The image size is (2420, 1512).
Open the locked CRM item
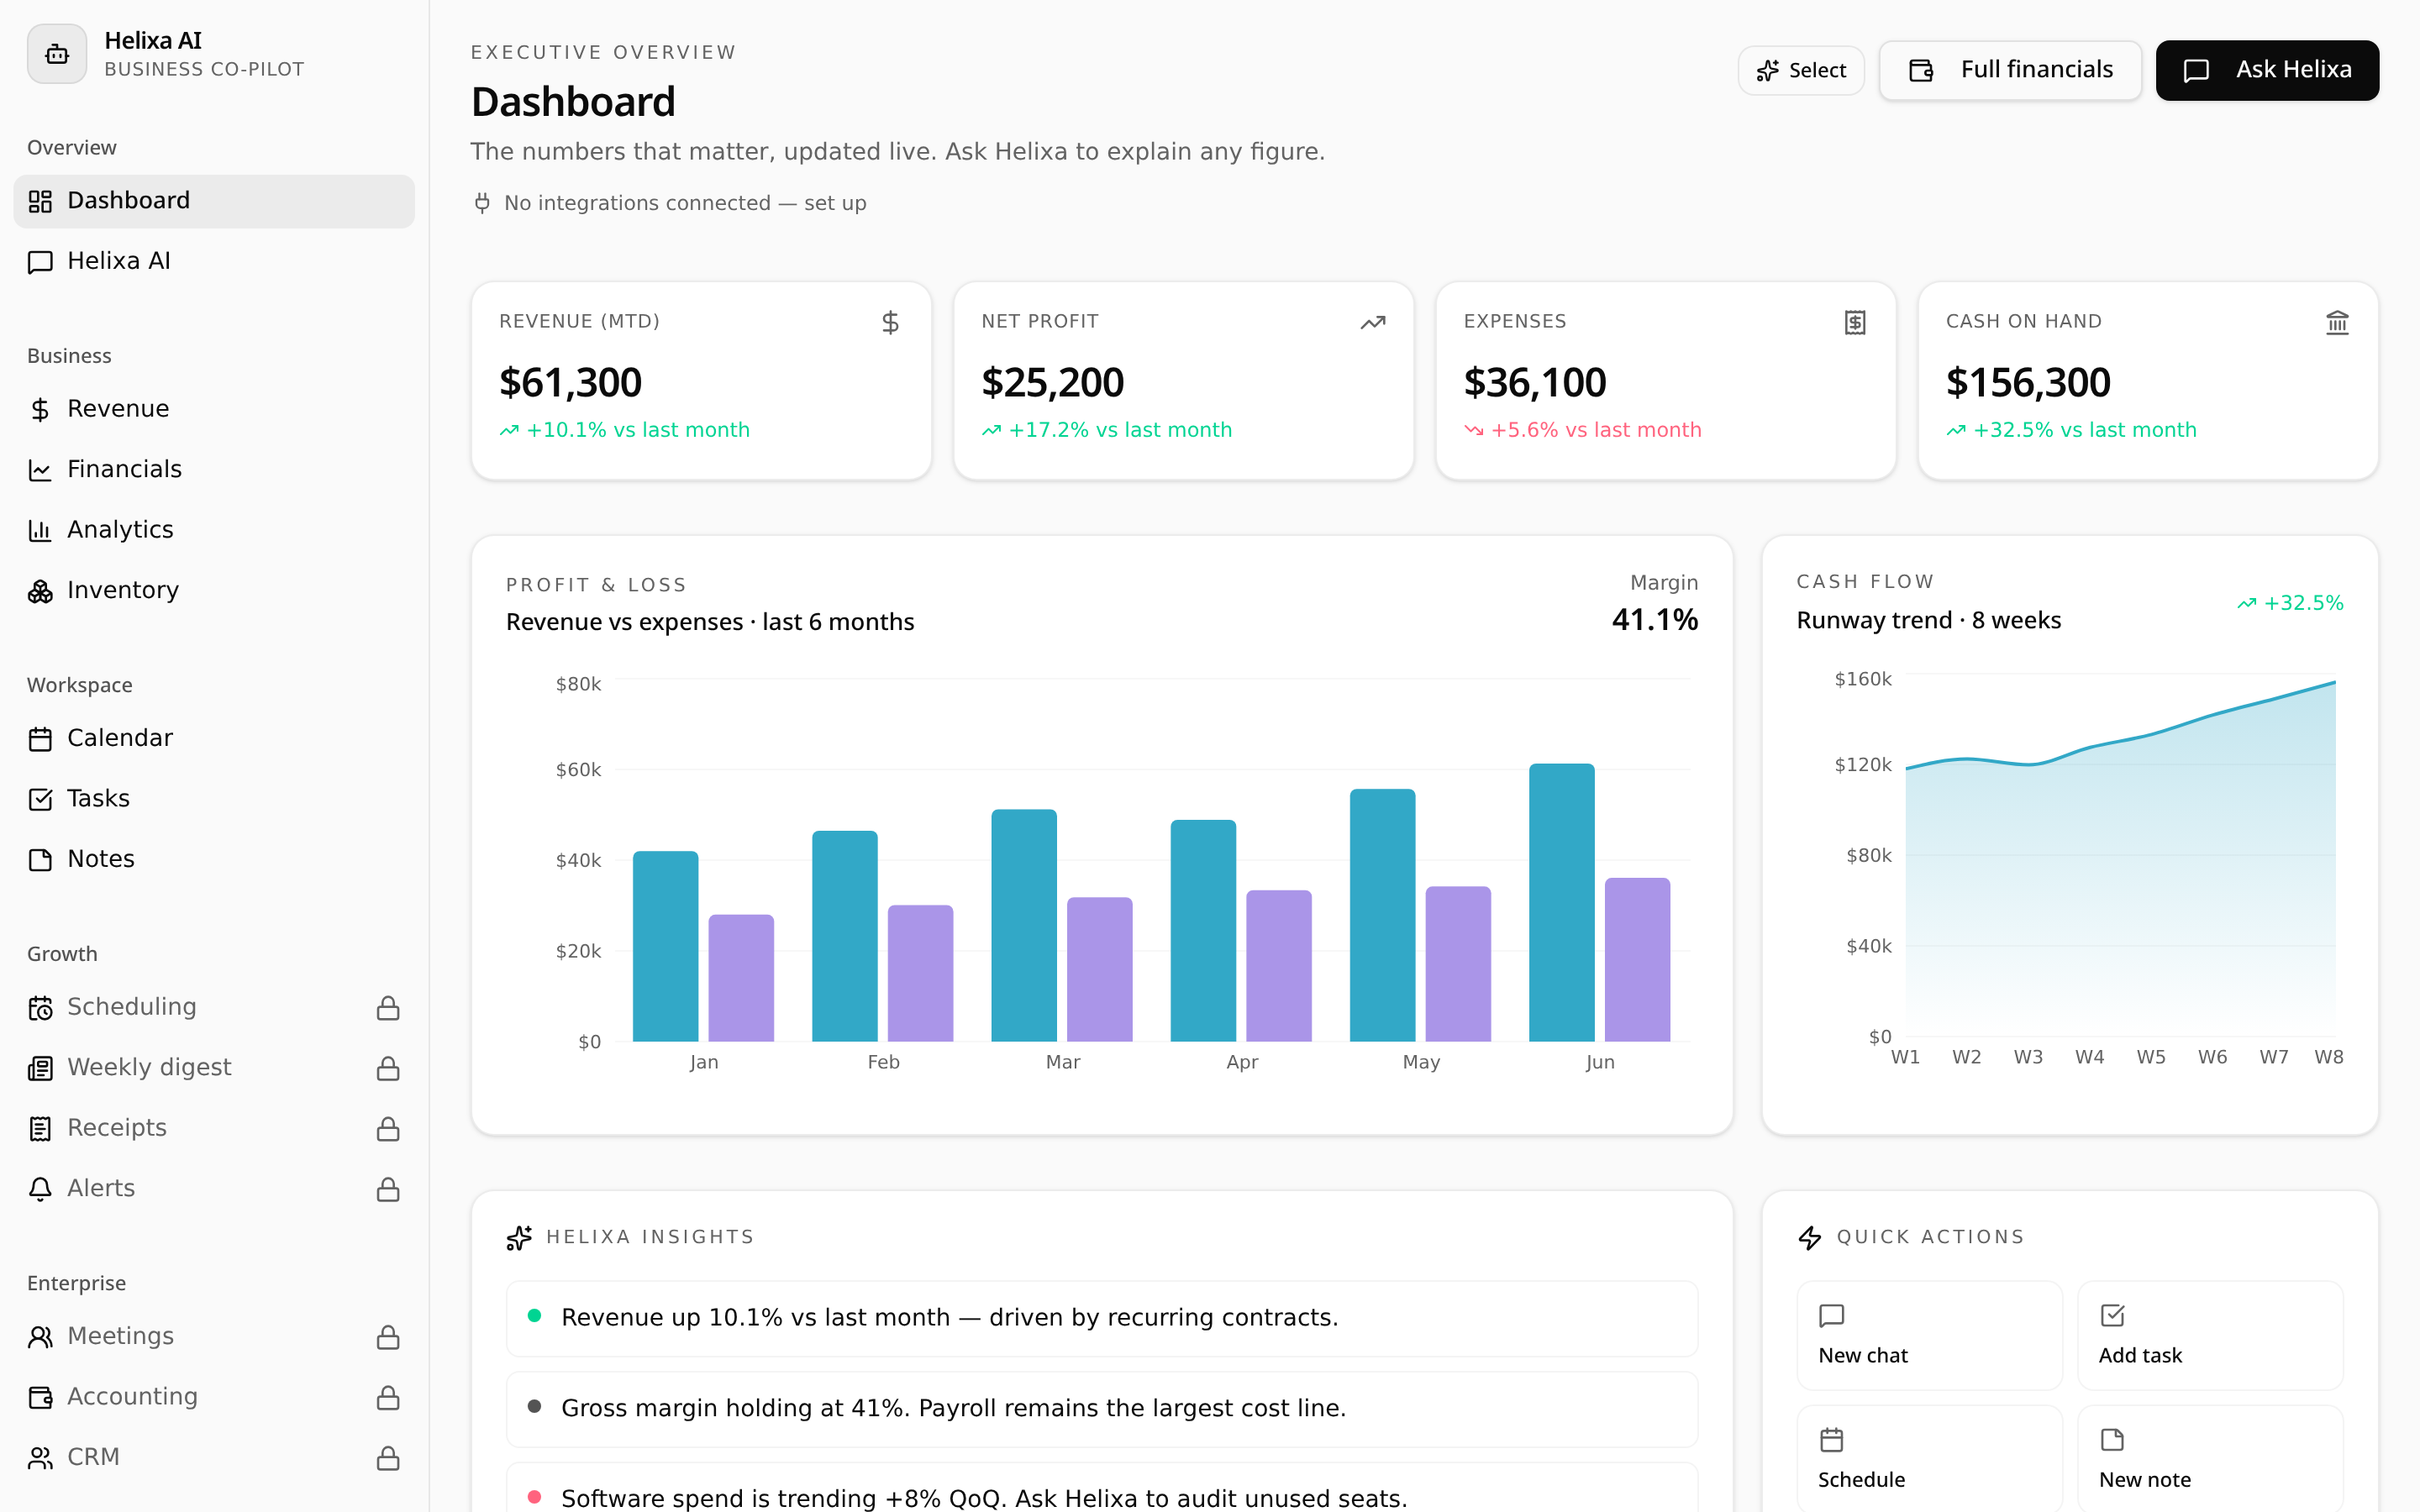[214, 1458]
